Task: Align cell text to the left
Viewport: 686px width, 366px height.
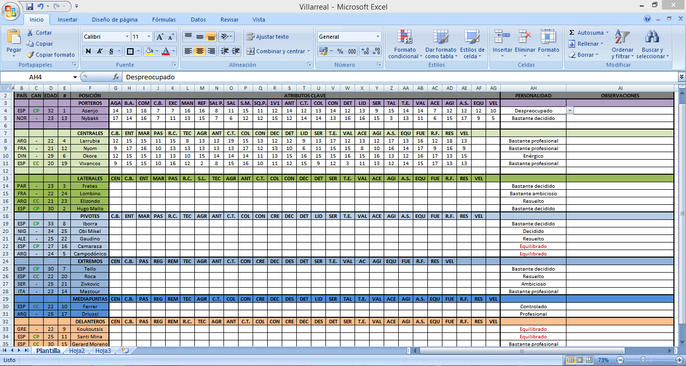Action: point(188,51)
